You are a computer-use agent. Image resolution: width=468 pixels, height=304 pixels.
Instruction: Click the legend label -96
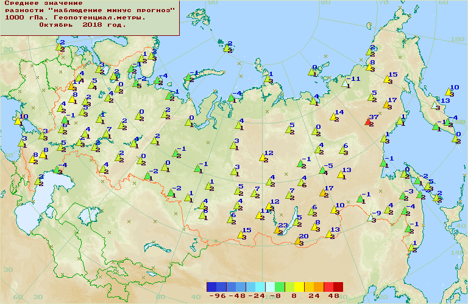click(217, 296)
